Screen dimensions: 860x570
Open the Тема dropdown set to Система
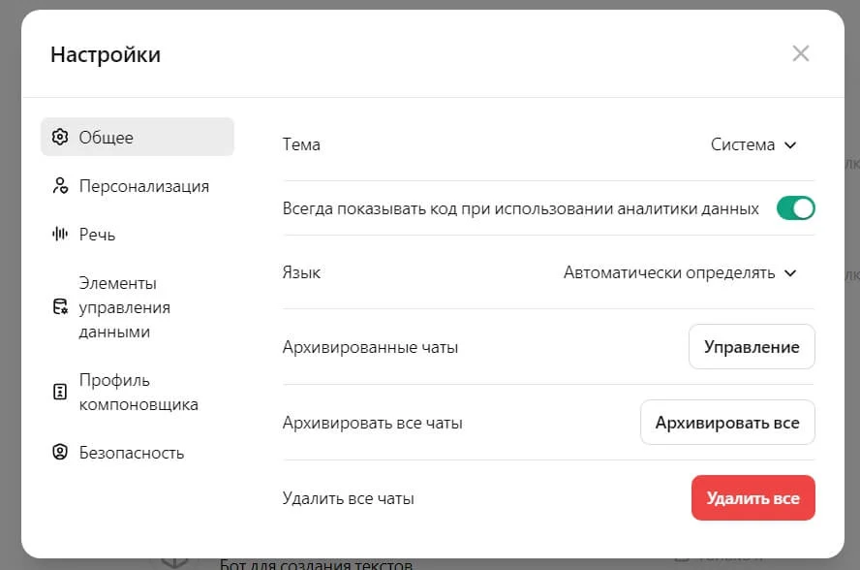[x=752, y=145]
